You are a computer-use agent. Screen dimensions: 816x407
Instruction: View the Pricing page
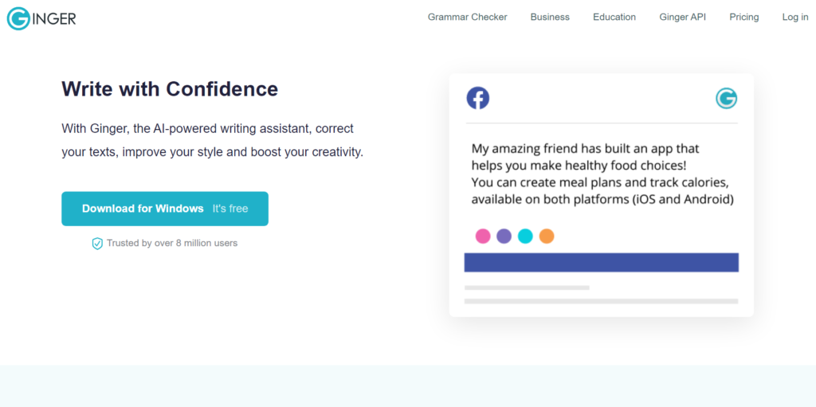(x=744, y=18)
